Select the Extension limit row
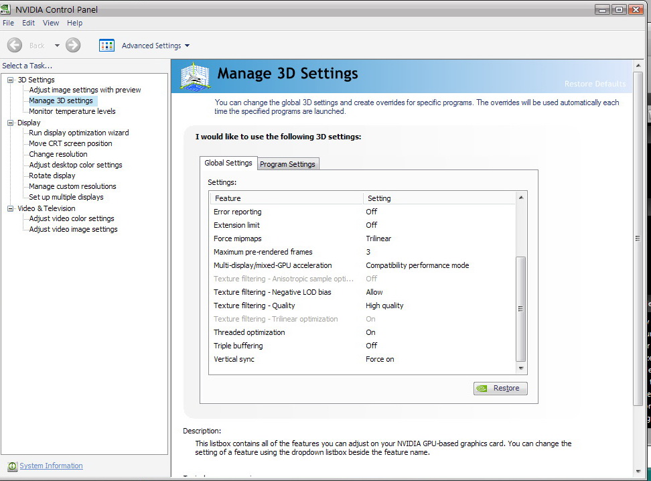This screenshot has width=651, height=481. [x=364, y=225]
